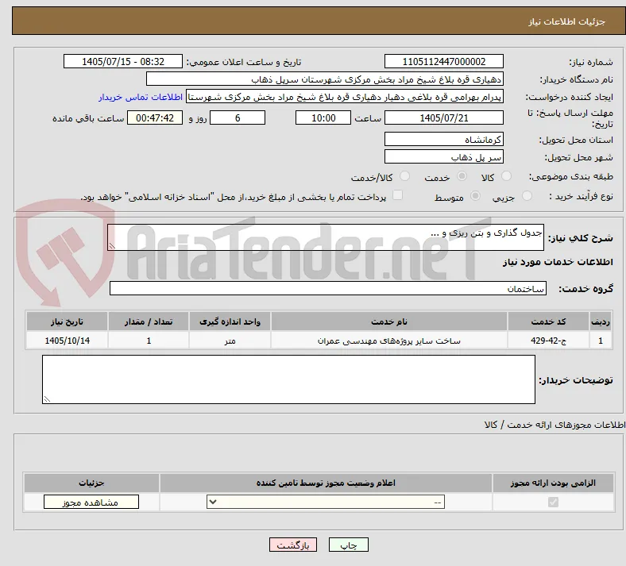Click the response deadline date 1405/07/21
Viewport: 626px width, 566px height.
pos(443,117)
